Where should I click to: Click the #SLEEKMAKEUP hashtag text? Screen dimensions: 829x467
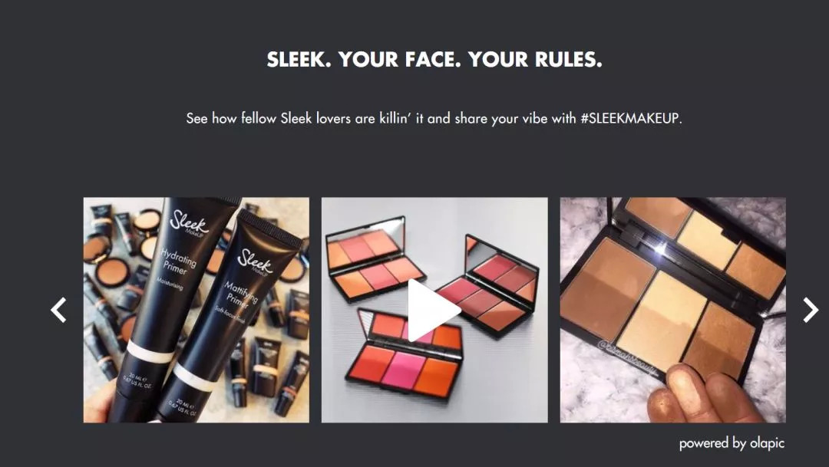[629, 118]
